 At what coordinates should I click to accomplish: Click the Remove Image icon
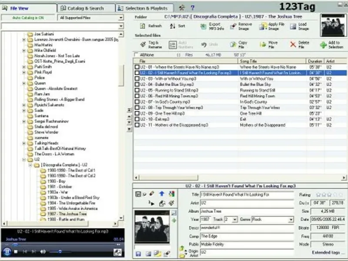[x=233, y=26]
